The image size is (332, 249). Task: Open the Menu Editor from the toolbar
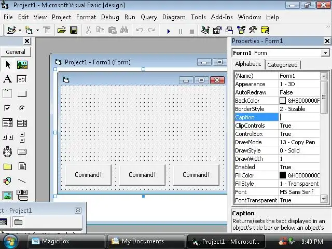(x=47, y=30)
